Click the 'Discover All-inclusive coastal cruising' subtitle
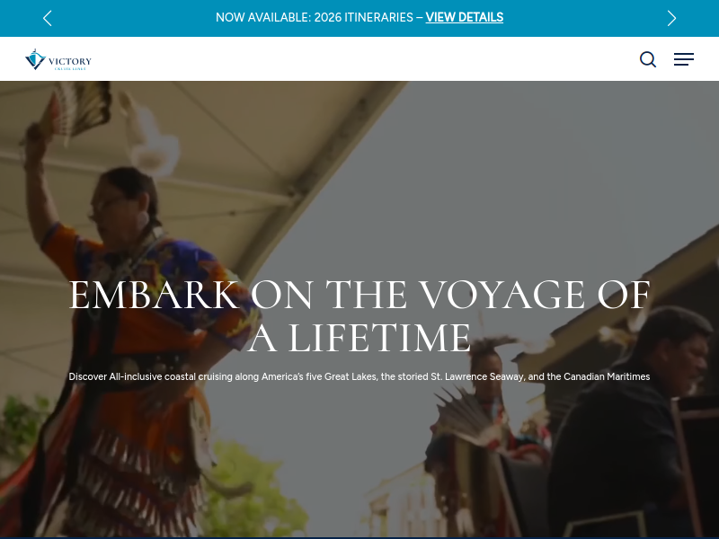 tap(359, 376)
